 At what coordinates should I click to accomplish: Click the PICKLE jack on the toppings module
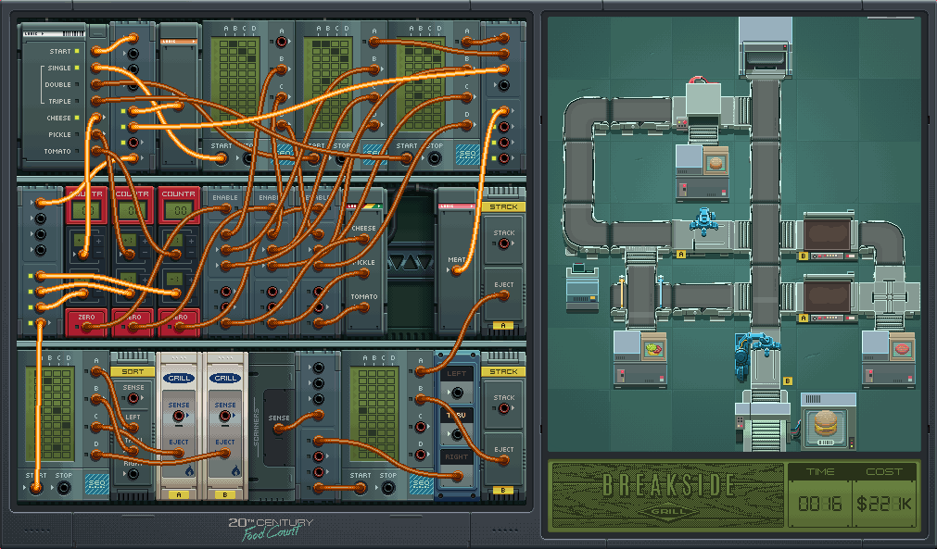click(363, 273)
